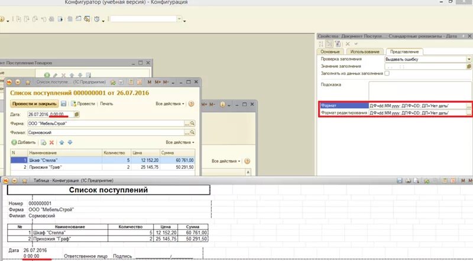This screenshot has width=473, height=261.
Task: Click cell 50 291,50 in form table
Action: click(x=177, y=167)
